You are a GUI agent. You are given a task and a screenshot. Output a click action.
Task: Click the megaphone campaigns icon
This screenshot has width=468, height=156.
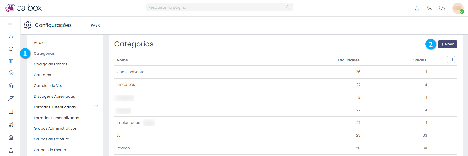coord(11,125)
